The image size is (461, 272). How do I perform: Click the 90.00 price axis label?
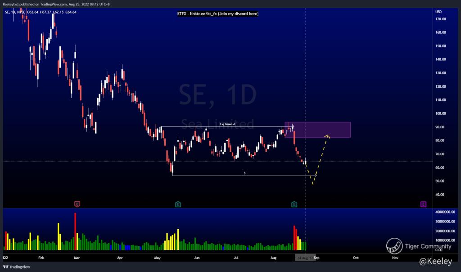(440, 127)
